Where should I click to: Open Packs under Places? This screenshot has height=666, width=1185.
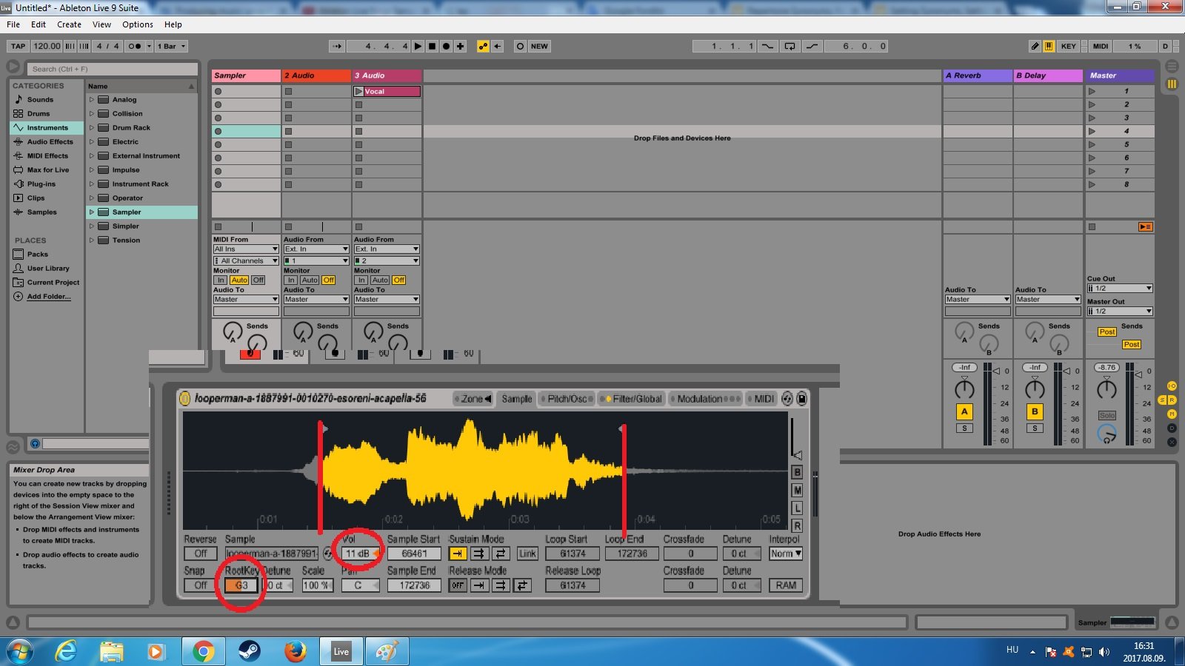pos(37,254)
